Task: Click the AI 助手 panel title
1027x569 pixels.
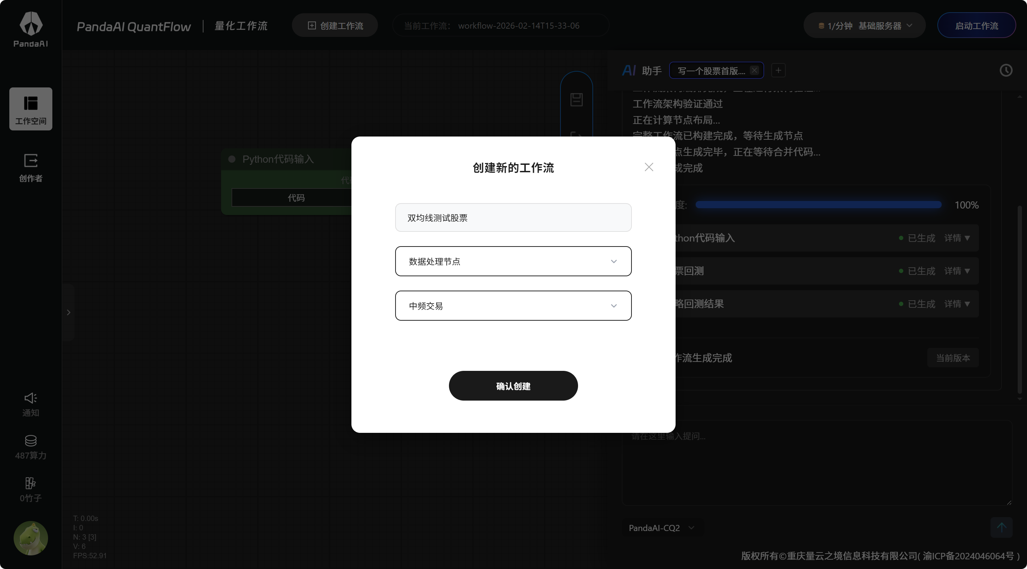Action: [642, 71]
